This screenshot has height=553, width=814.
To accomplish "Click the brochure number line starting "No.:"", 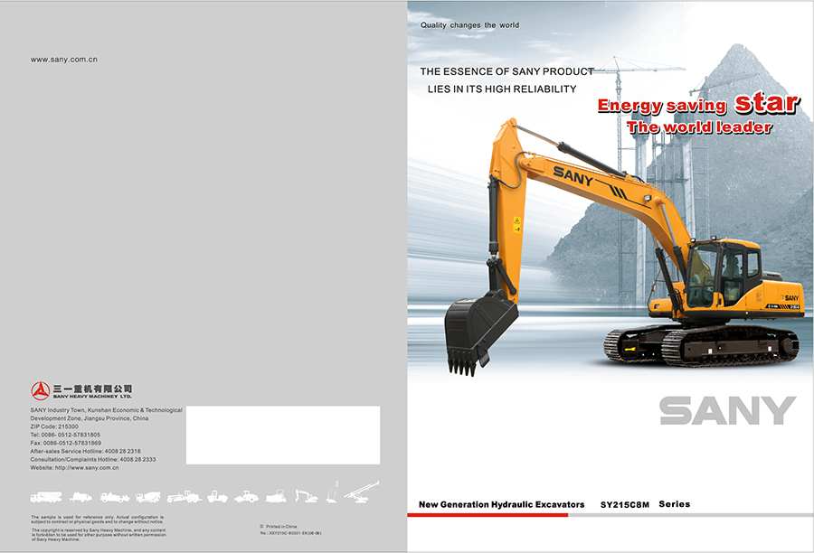I will [290, 533].
